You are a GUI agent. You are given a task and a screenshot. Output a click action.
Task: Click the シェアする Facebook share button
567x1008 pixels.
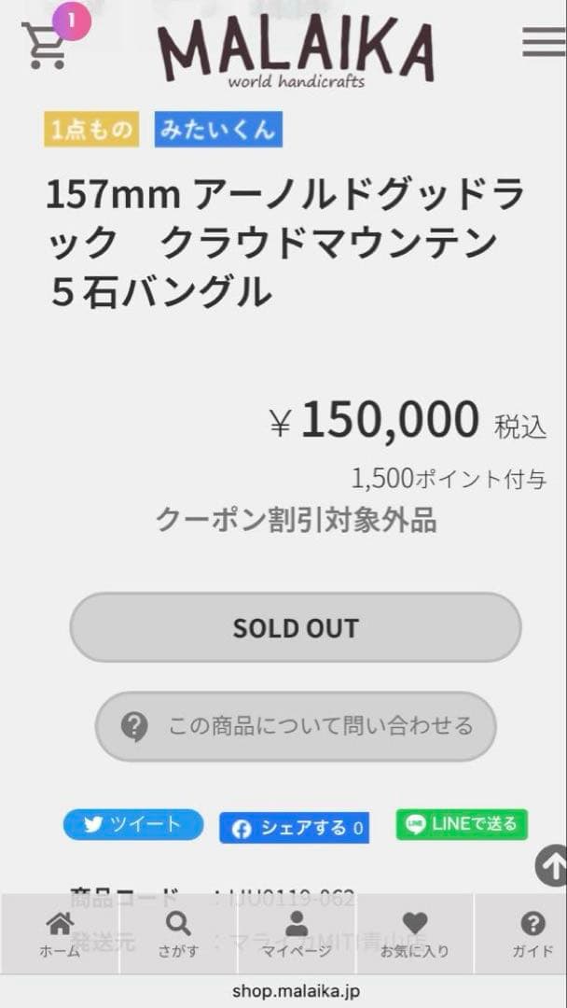pyautogui.click(x=293, y=827)
